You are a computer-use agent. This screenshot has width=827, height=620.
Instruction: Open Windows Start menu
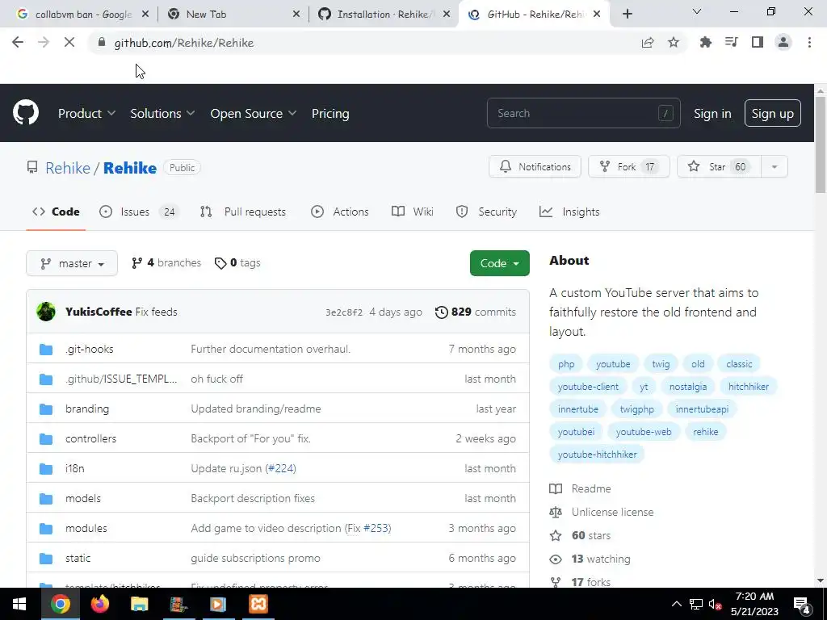[x=19, y=604]
